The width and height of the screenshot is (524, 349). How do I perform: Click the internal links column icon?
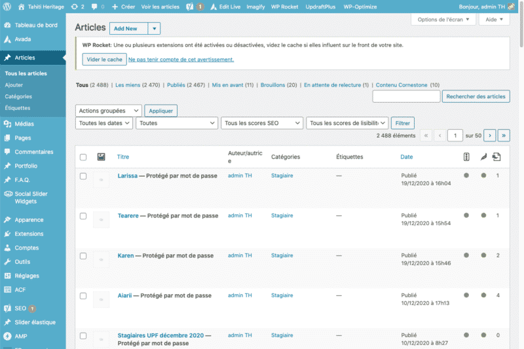[496, 156]
